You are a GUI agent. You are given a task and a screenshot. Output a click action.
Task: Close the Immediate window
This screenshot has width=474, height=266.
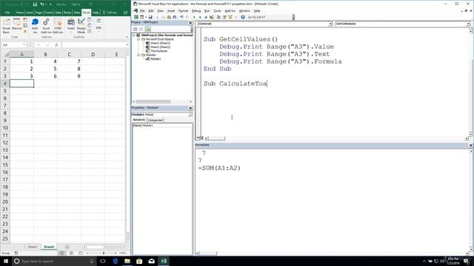471,146
